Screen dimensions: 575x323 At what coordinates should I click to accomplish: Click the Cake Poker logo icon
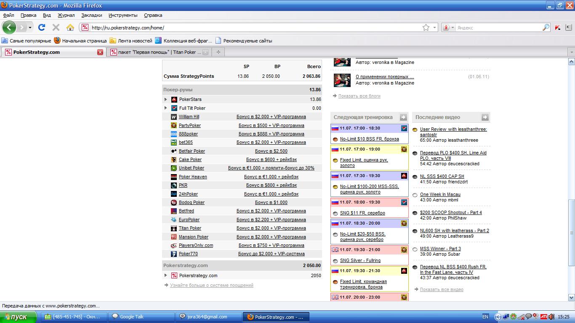(x=174, y=160)
